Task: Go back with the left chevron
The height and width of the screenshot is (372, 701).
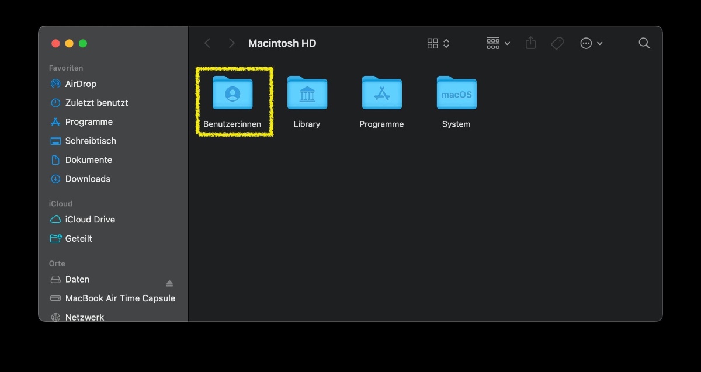Action: click(x=207, y=43)
